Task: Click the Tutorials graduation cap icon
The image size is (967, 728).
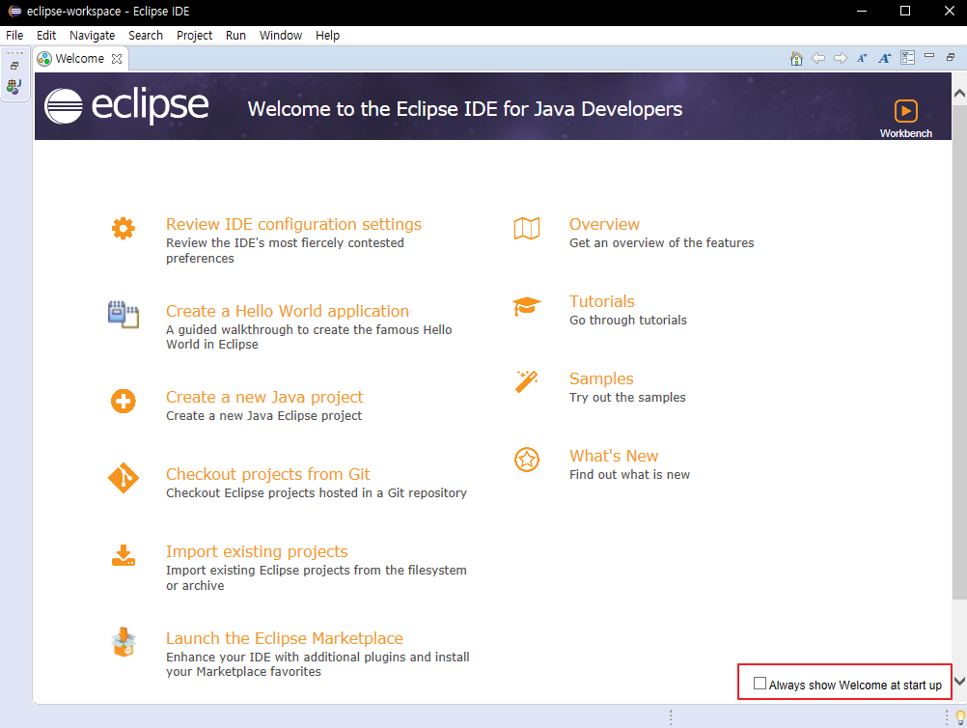Action: click(527, 306)
